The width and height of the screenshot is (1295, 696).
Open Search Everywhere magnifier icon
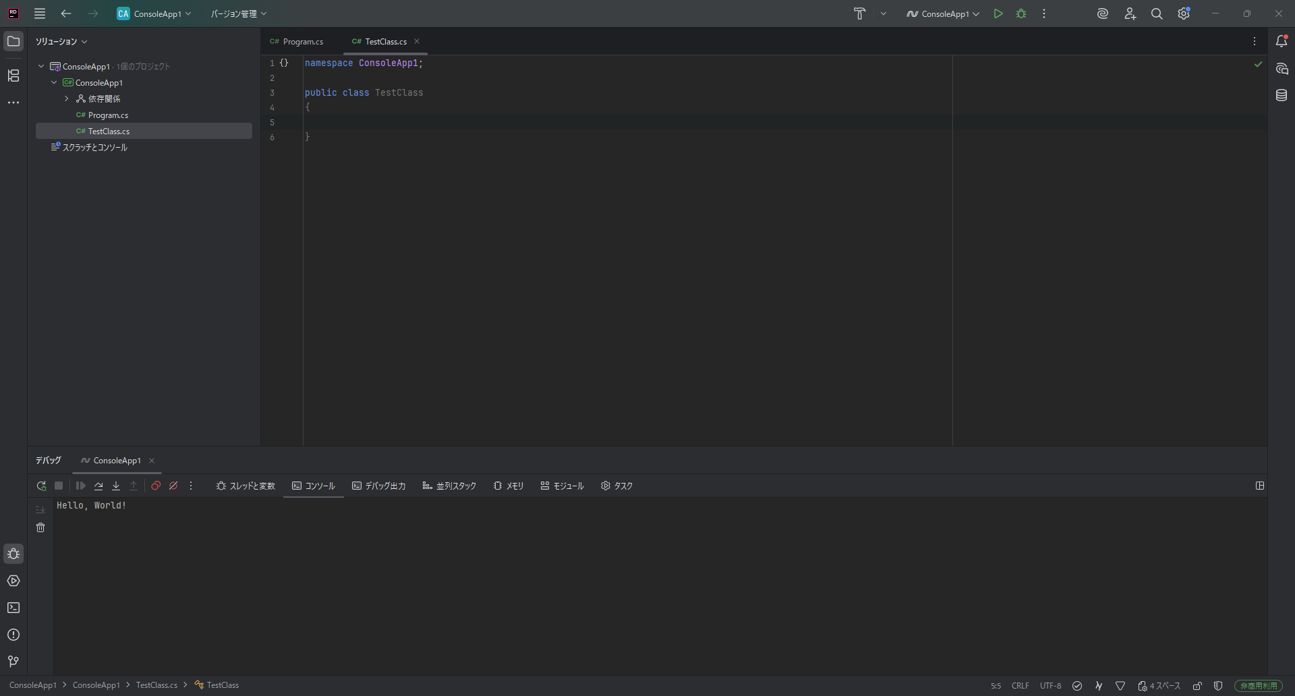click(x=1157, y=13)
